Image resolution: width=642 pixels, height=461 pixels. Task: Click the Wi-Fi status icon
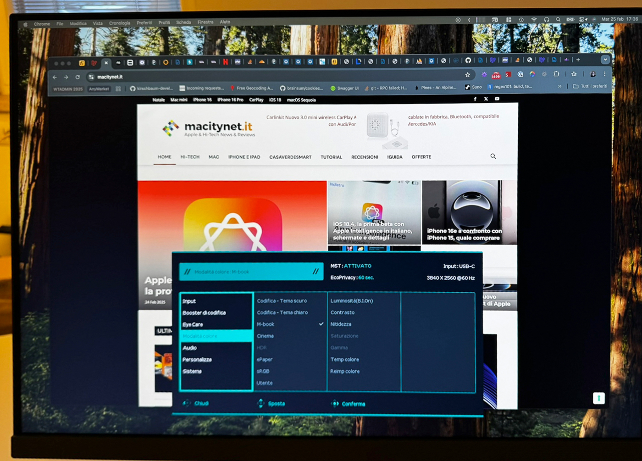[534, 20]
